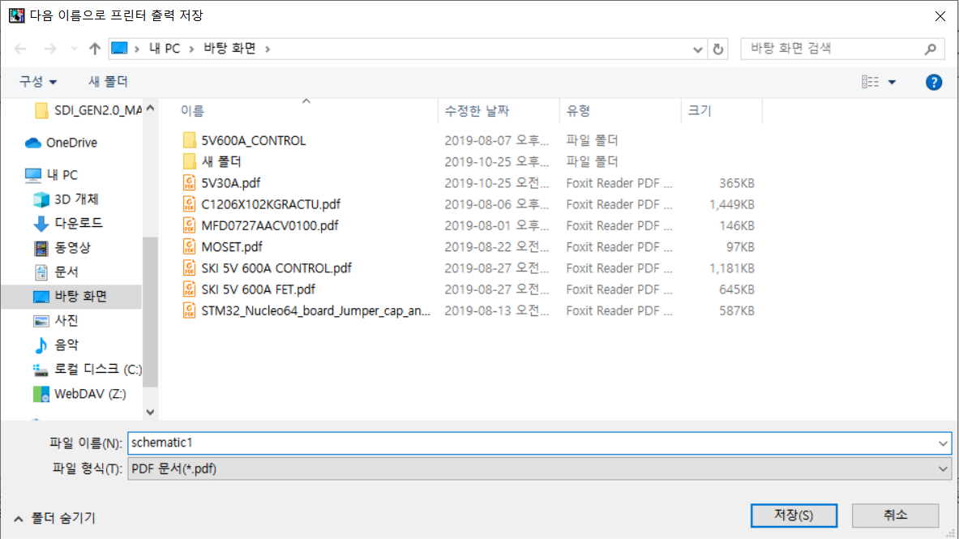Open 사진 folder in sidebar
The image size is (959, 539).
(x=55, y=321)
